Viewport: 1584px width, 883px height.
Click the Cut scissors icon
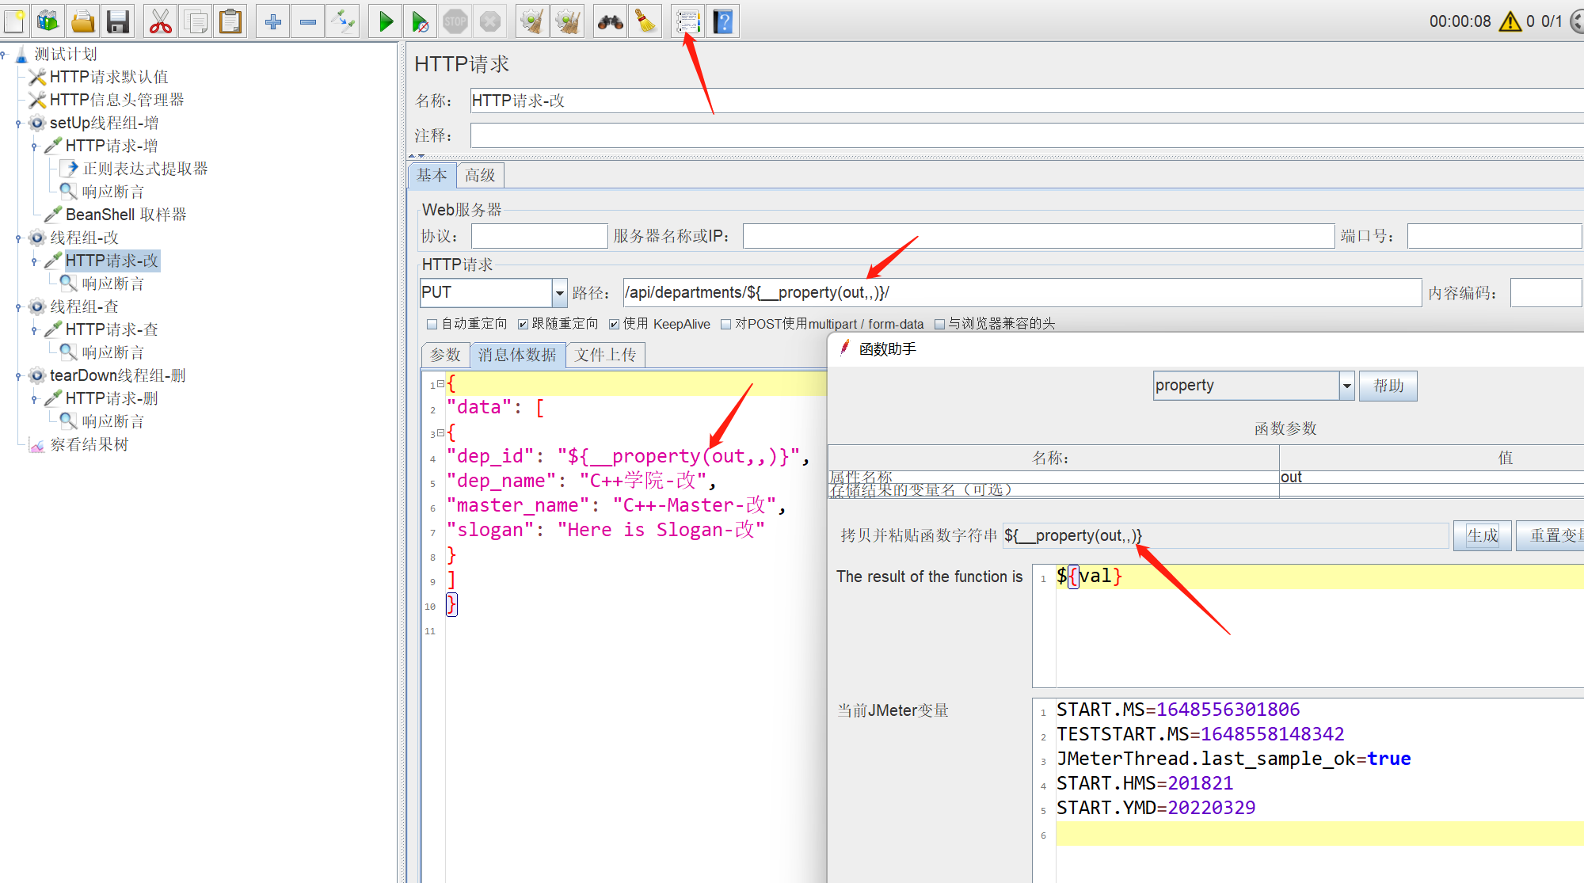click(x=161, y=21)
